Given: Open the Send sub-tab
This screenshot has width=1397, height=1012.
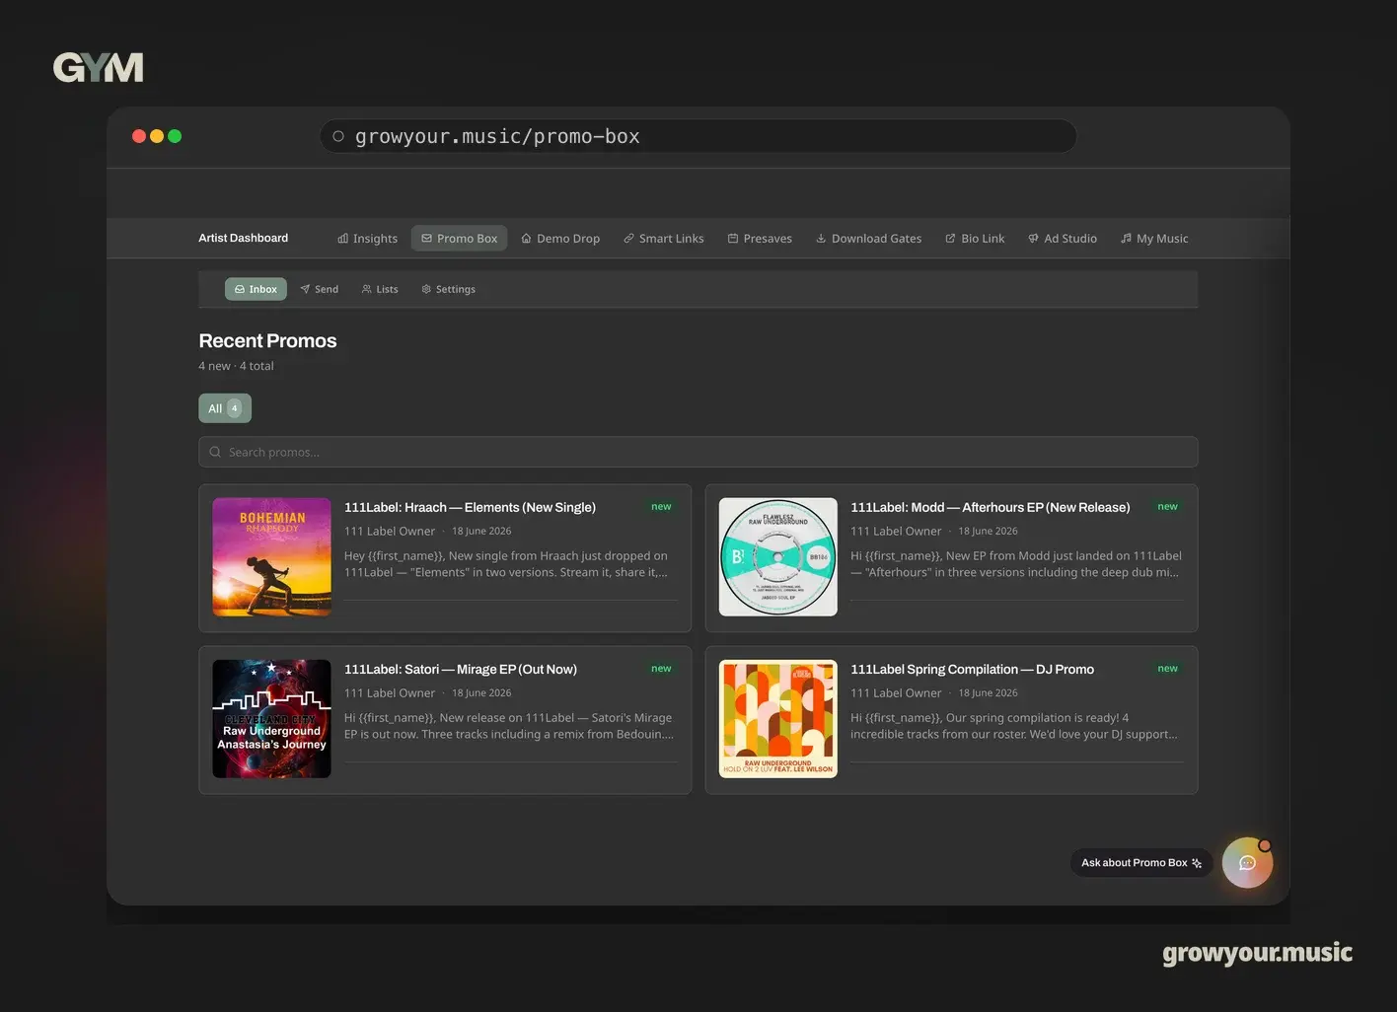Looking at the screenshot, I should tap(319, 289).
